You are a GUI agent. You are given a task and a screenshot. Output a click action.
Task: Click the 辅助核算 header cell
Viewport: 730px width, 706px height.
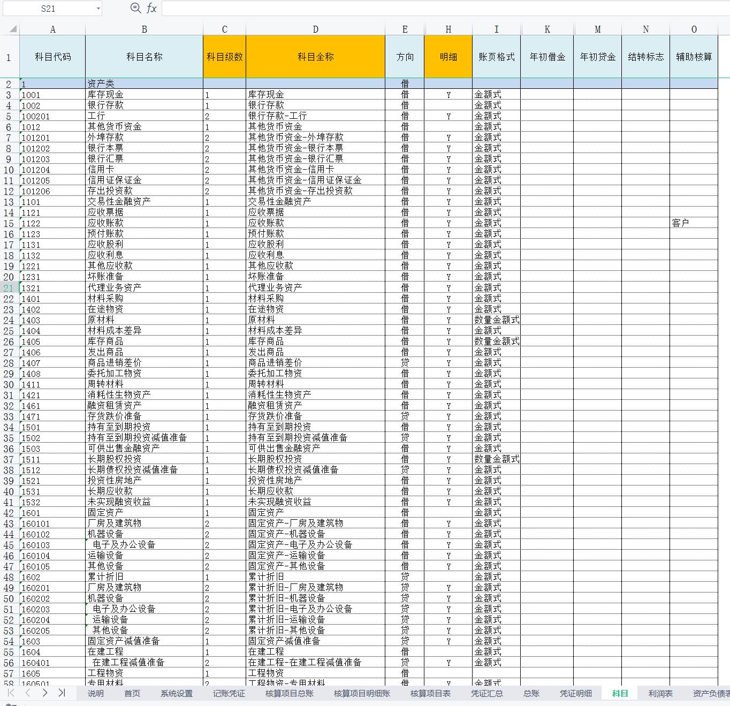click(x=694, y=57)
